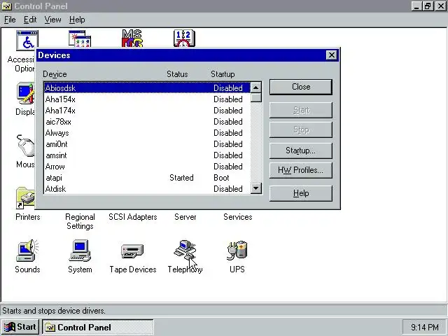Select the ami0nt device row
The width and height of the screenshot is (448, 336).
[147, 144]
